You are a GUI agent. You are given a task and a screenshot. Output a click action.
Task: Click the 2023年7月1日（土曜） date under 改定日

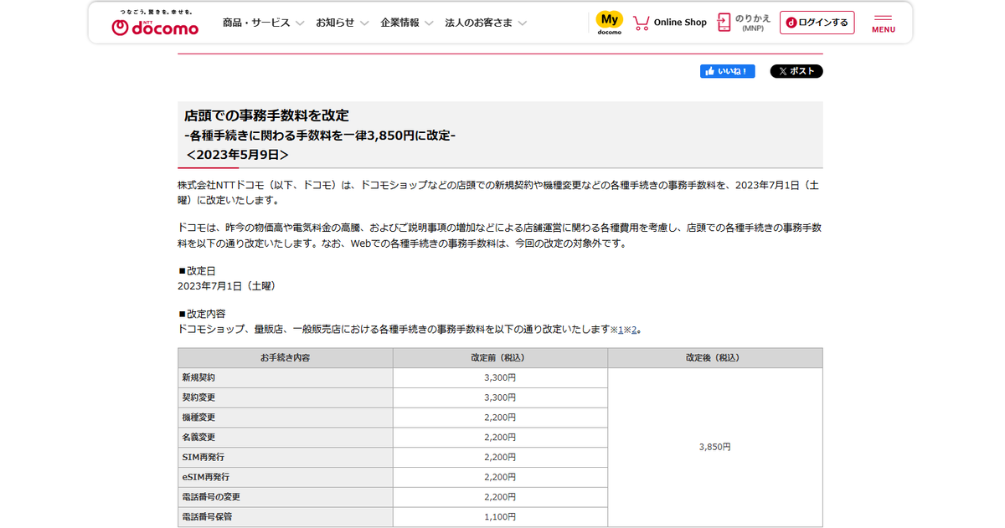pyautogui.click(x=227, y=285)
